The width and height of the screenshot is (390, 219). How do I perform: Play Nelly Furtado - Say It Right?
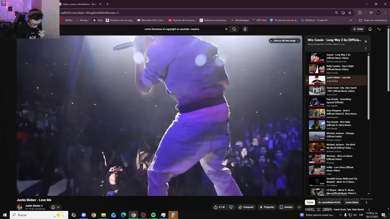(337, 69)
